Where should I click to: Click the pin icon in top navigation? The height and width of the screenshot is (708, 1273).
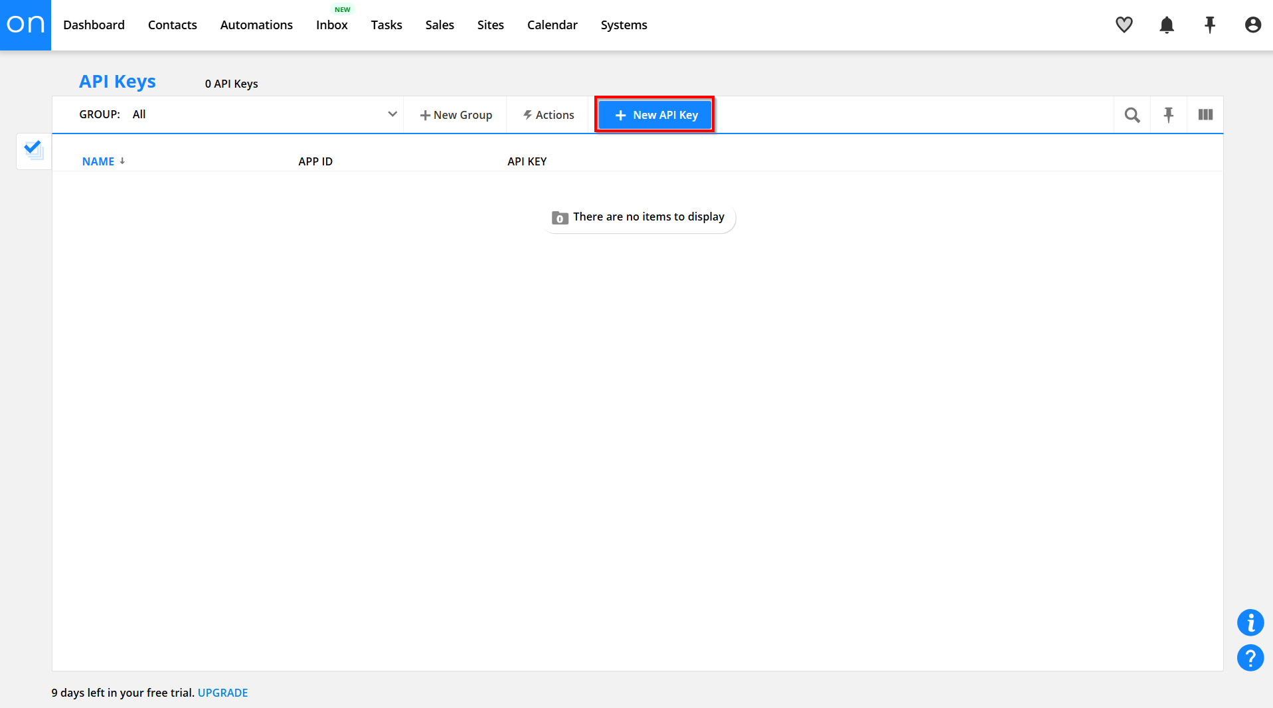1209,25
